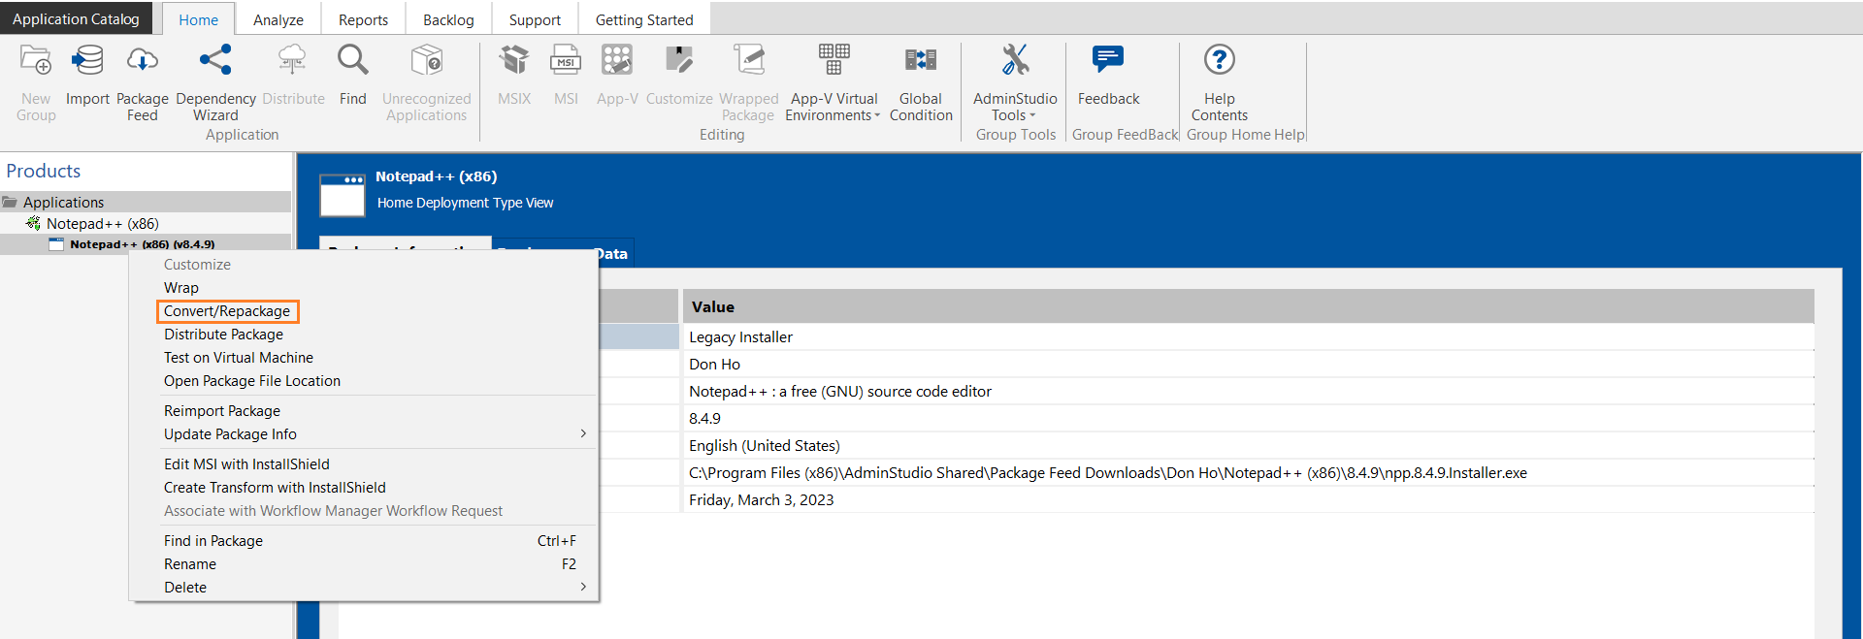Click the Application Catalog button
1863x639 pixels.
(76, 19)
